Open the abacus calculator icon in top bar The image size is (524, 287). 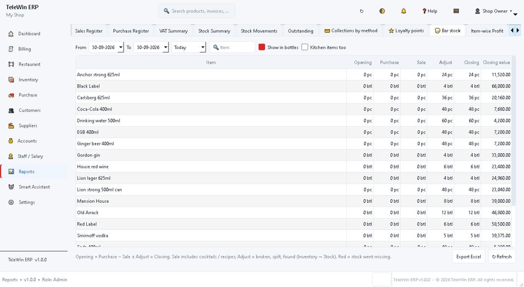(x=456, y=11)
